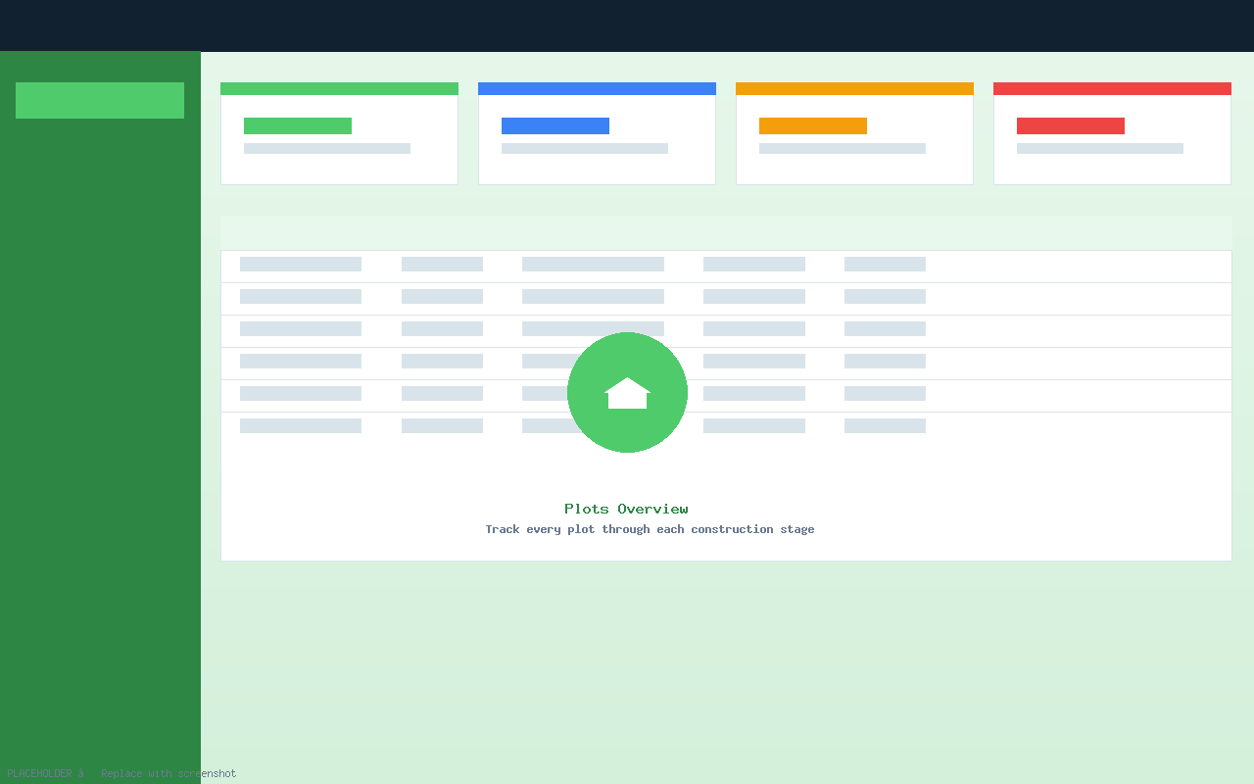Open the Plots Overview heading

pos(627,508)
